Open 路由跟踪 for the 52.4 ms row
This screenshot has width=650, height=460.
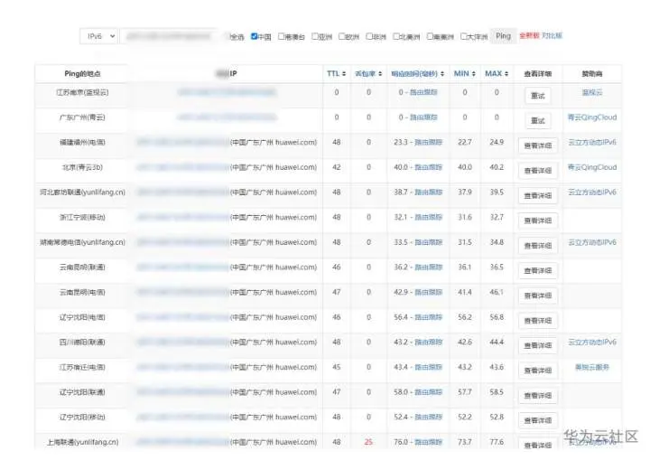tap(429, 417)
